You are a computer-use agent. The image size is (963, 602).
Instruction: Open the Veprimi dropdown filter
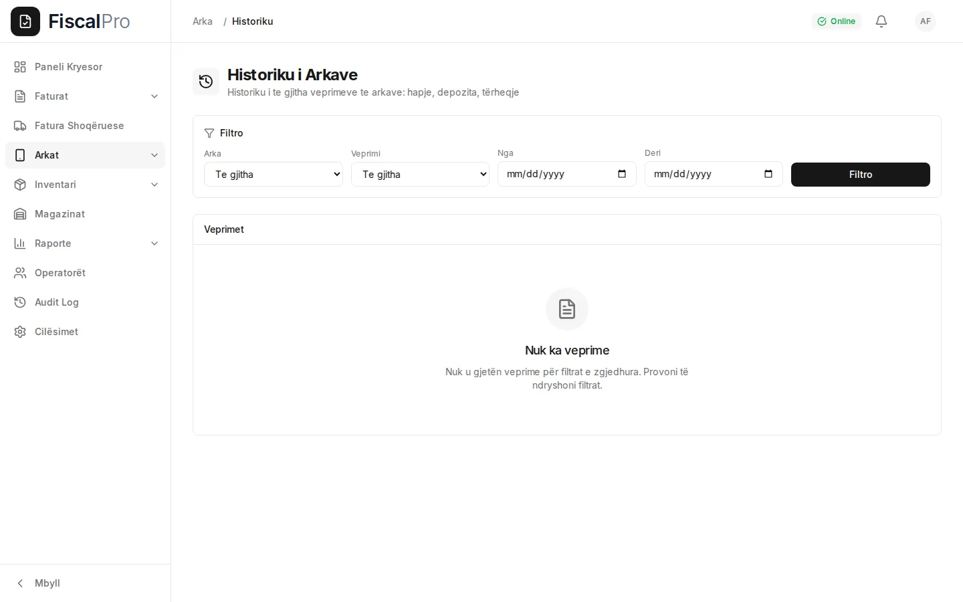coord(420,174)
